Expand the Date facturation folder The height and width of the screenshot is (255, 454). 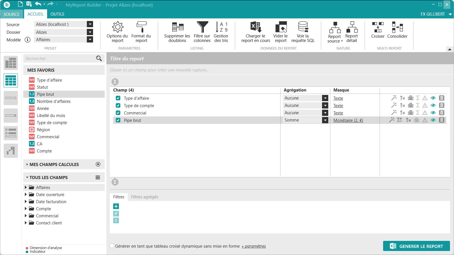pyautogui.click(x=26, y=202)
